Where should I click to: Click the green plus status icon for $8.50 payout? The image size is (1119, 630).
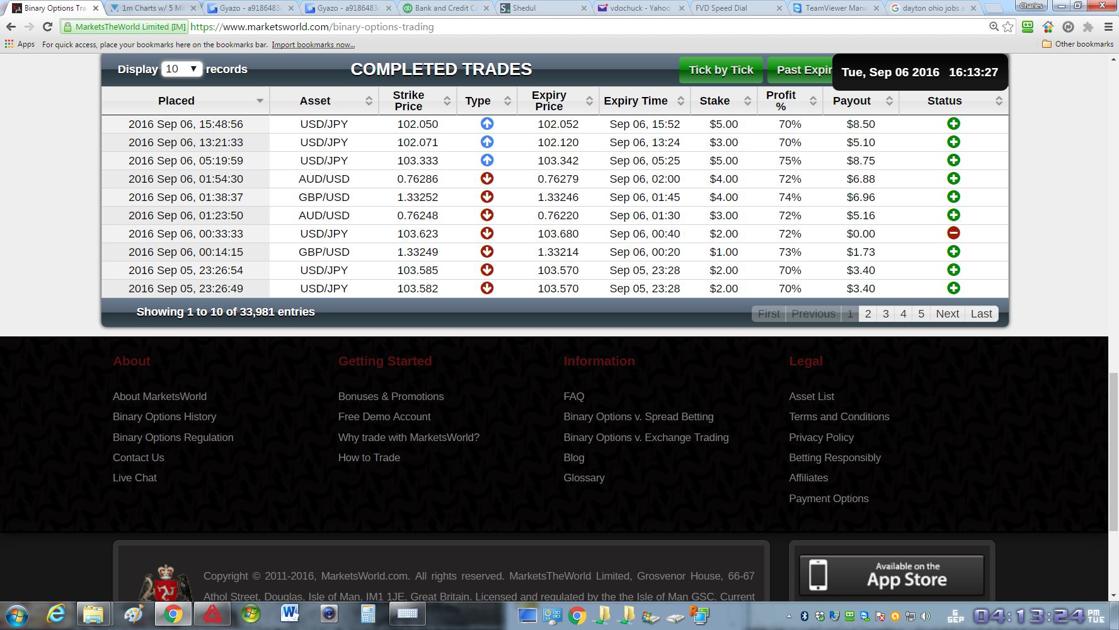[x=953, y=123]
